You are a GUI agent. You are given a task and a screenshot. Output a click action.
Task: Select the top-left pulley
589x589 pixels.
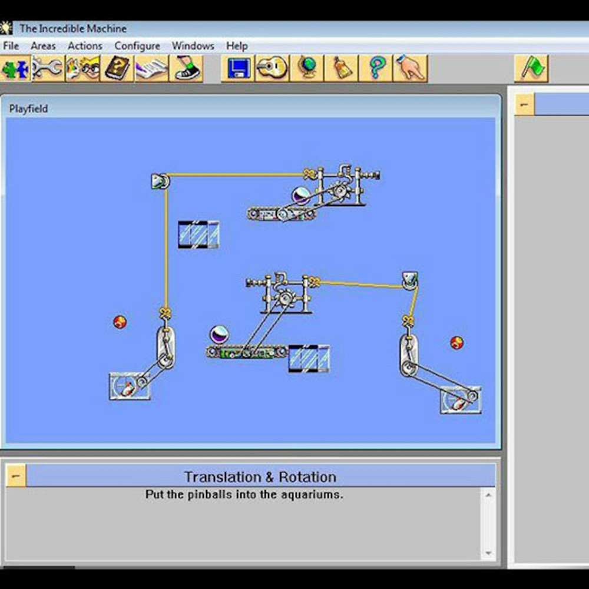[x=160, y=181]
